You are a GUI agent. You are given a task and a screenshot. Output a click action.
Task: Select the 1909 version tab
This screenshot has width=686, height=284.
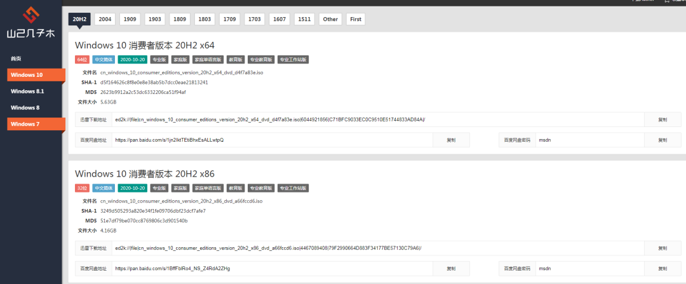click(130, 19)
